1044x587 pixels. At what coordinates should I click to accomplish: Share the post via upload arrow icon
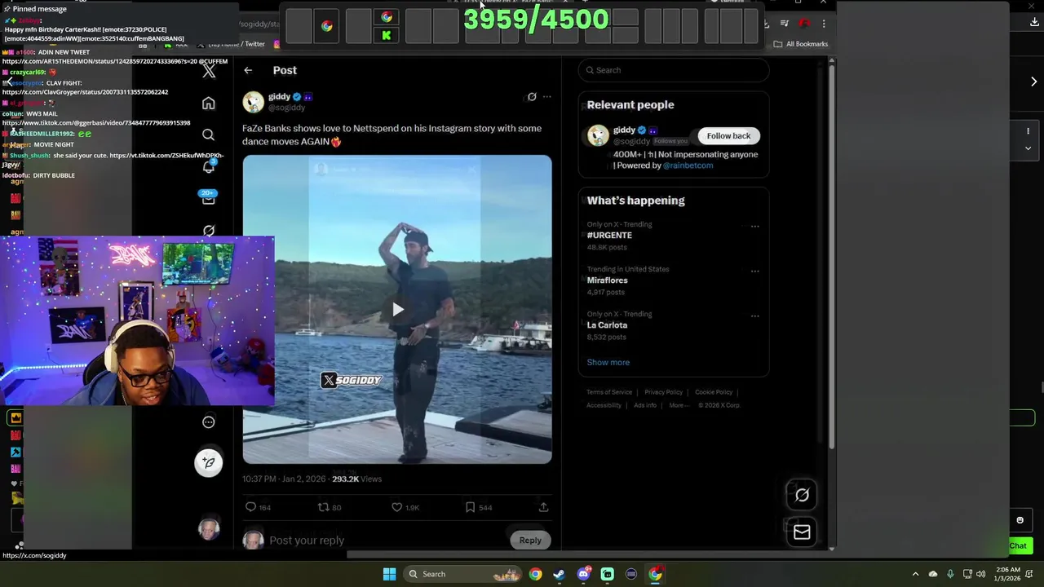(x=543, y=507)
